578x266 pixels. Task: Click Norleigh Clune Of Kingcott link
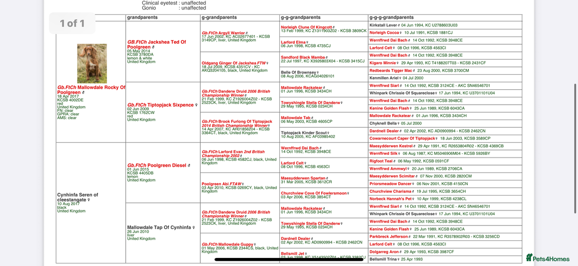pos(307,27)
